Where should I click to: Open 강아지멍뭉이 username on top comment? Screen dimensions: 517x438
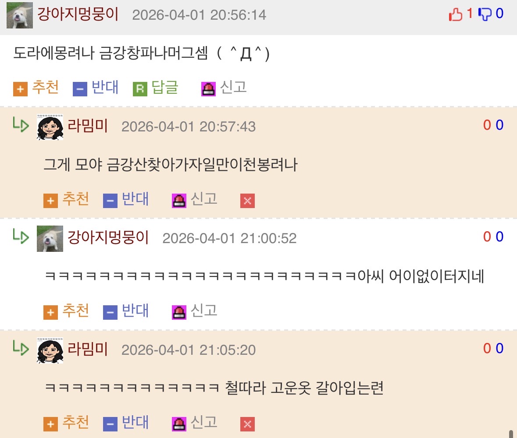(x=78, y=14)
